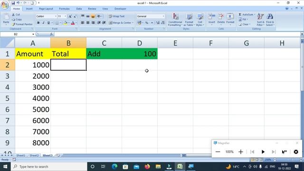Open Sort & Filter
Image resolution: width=304 pixels, height=171 pixels.
[260, 19]
